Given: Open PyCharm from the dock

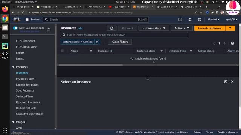Looking at the screenshot, I should (x=5, y=46).
